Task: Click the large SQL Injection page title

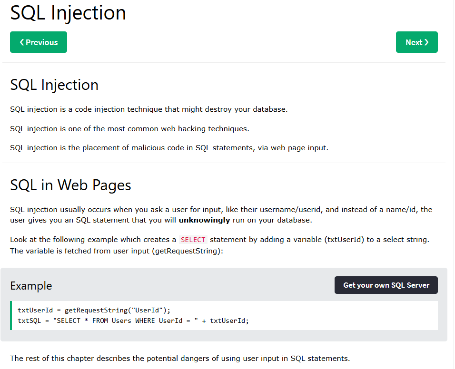Action: (68, 13)
